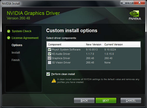The height and width of the screenshot is (108, 147).
Task: Click the new version value 1.1.7.0
Action: pyautogui.click(x=90, y=54)
